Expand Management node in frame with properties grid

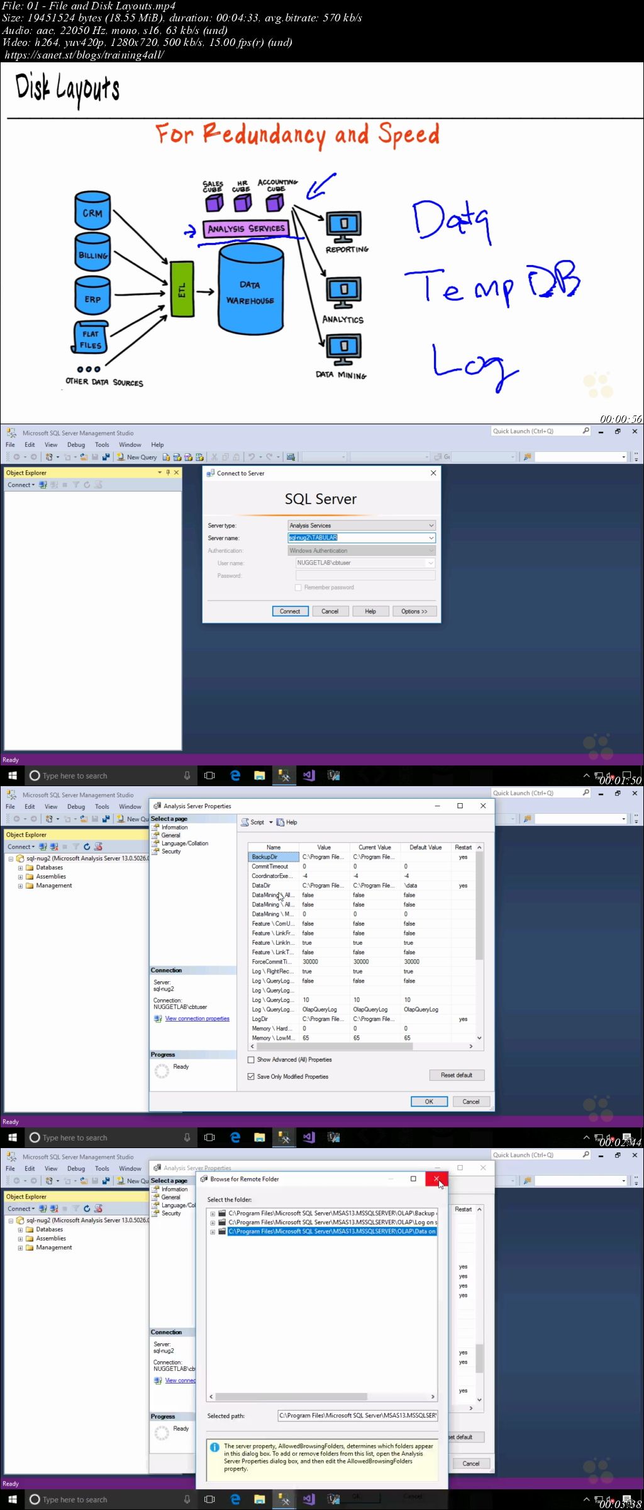pyautogui.click(x=20, y=886)
